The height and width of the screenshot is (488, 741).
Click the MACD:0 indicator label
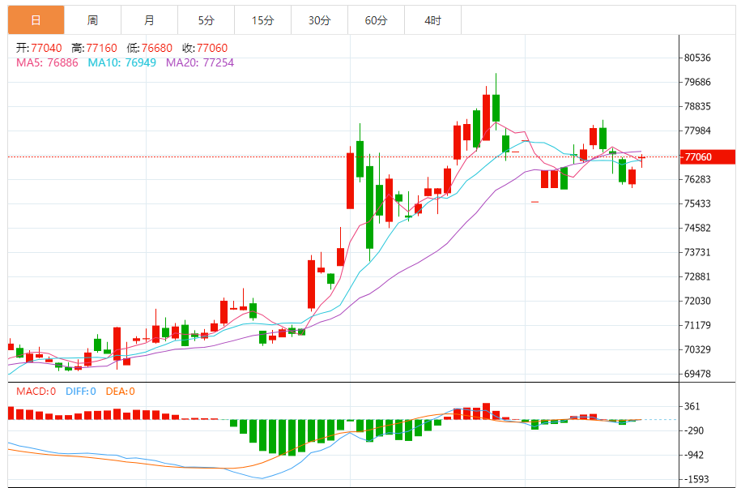[36, 392]
